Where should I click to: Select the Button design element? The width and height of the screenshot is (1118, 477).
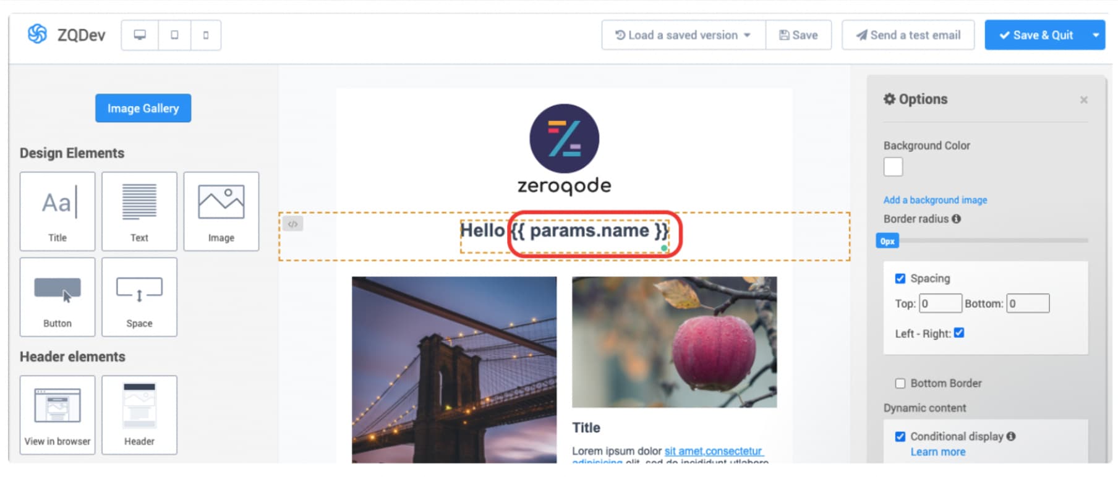(x=58, y=297)
